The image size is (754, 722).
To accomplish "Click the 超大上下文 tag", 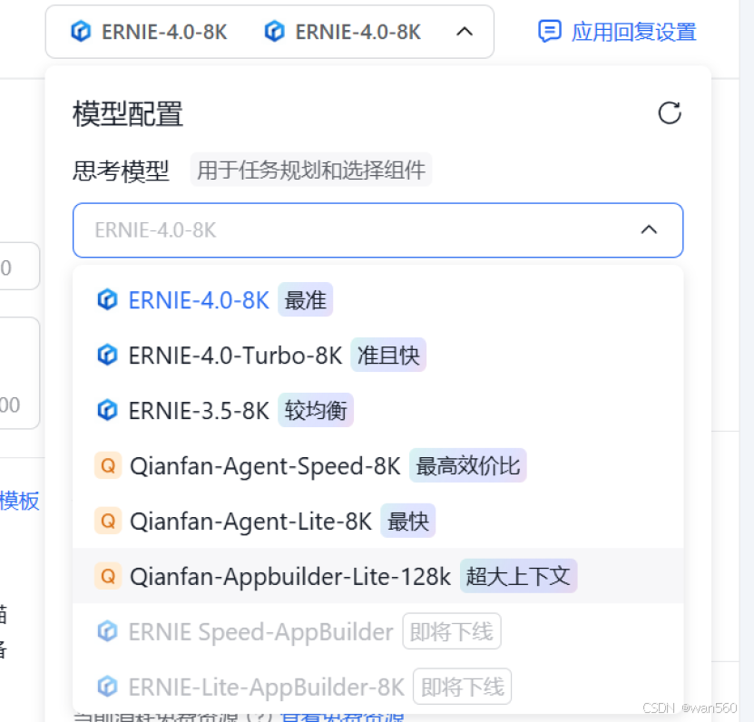I will click(x=518, y=576).
